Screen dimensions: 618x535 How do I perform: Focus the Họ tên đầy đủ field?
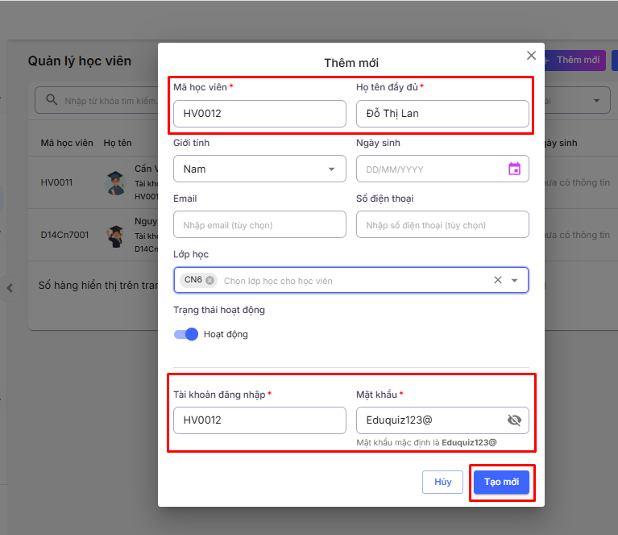coord(442,114)
